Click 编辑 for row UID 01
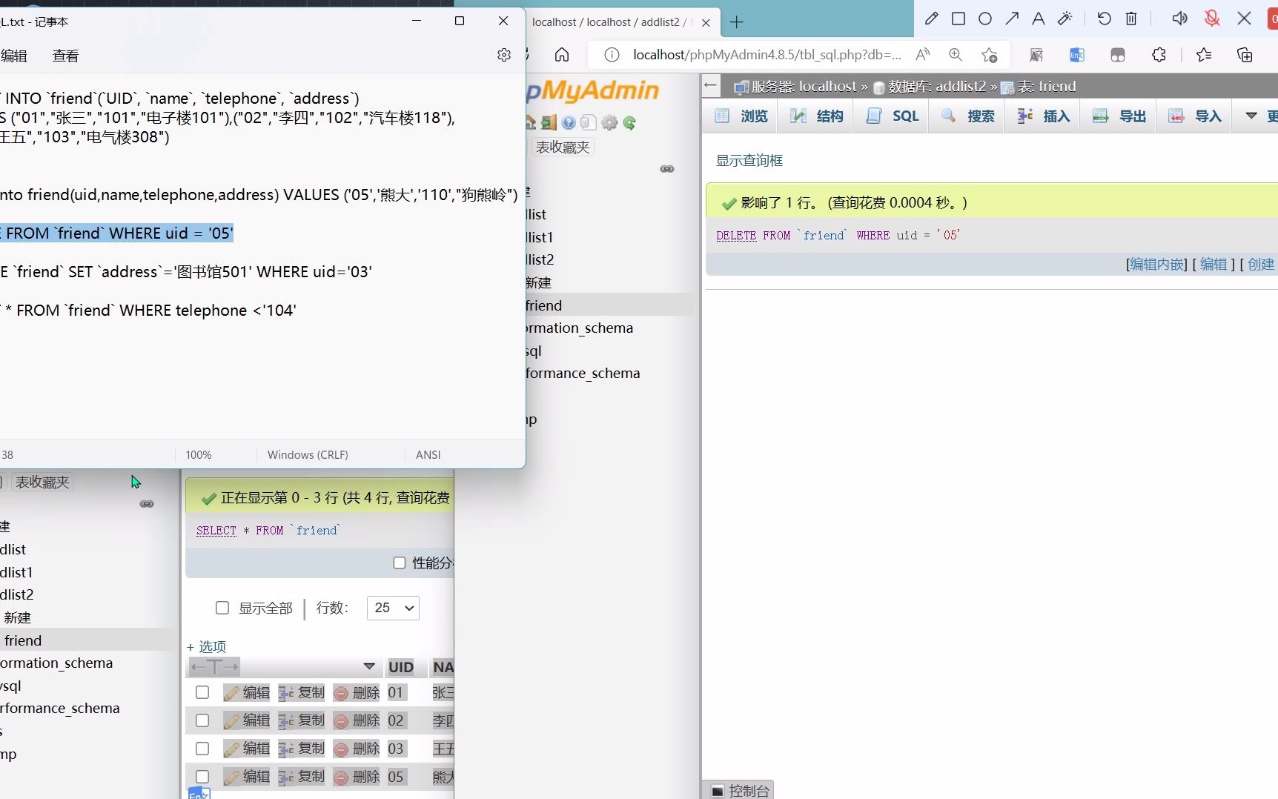The image size is (1278, 799). tap(248, 692)
